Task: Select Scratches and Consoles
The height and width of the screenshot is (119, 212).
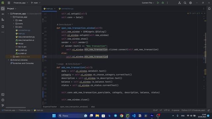Action: click(23, 63)
